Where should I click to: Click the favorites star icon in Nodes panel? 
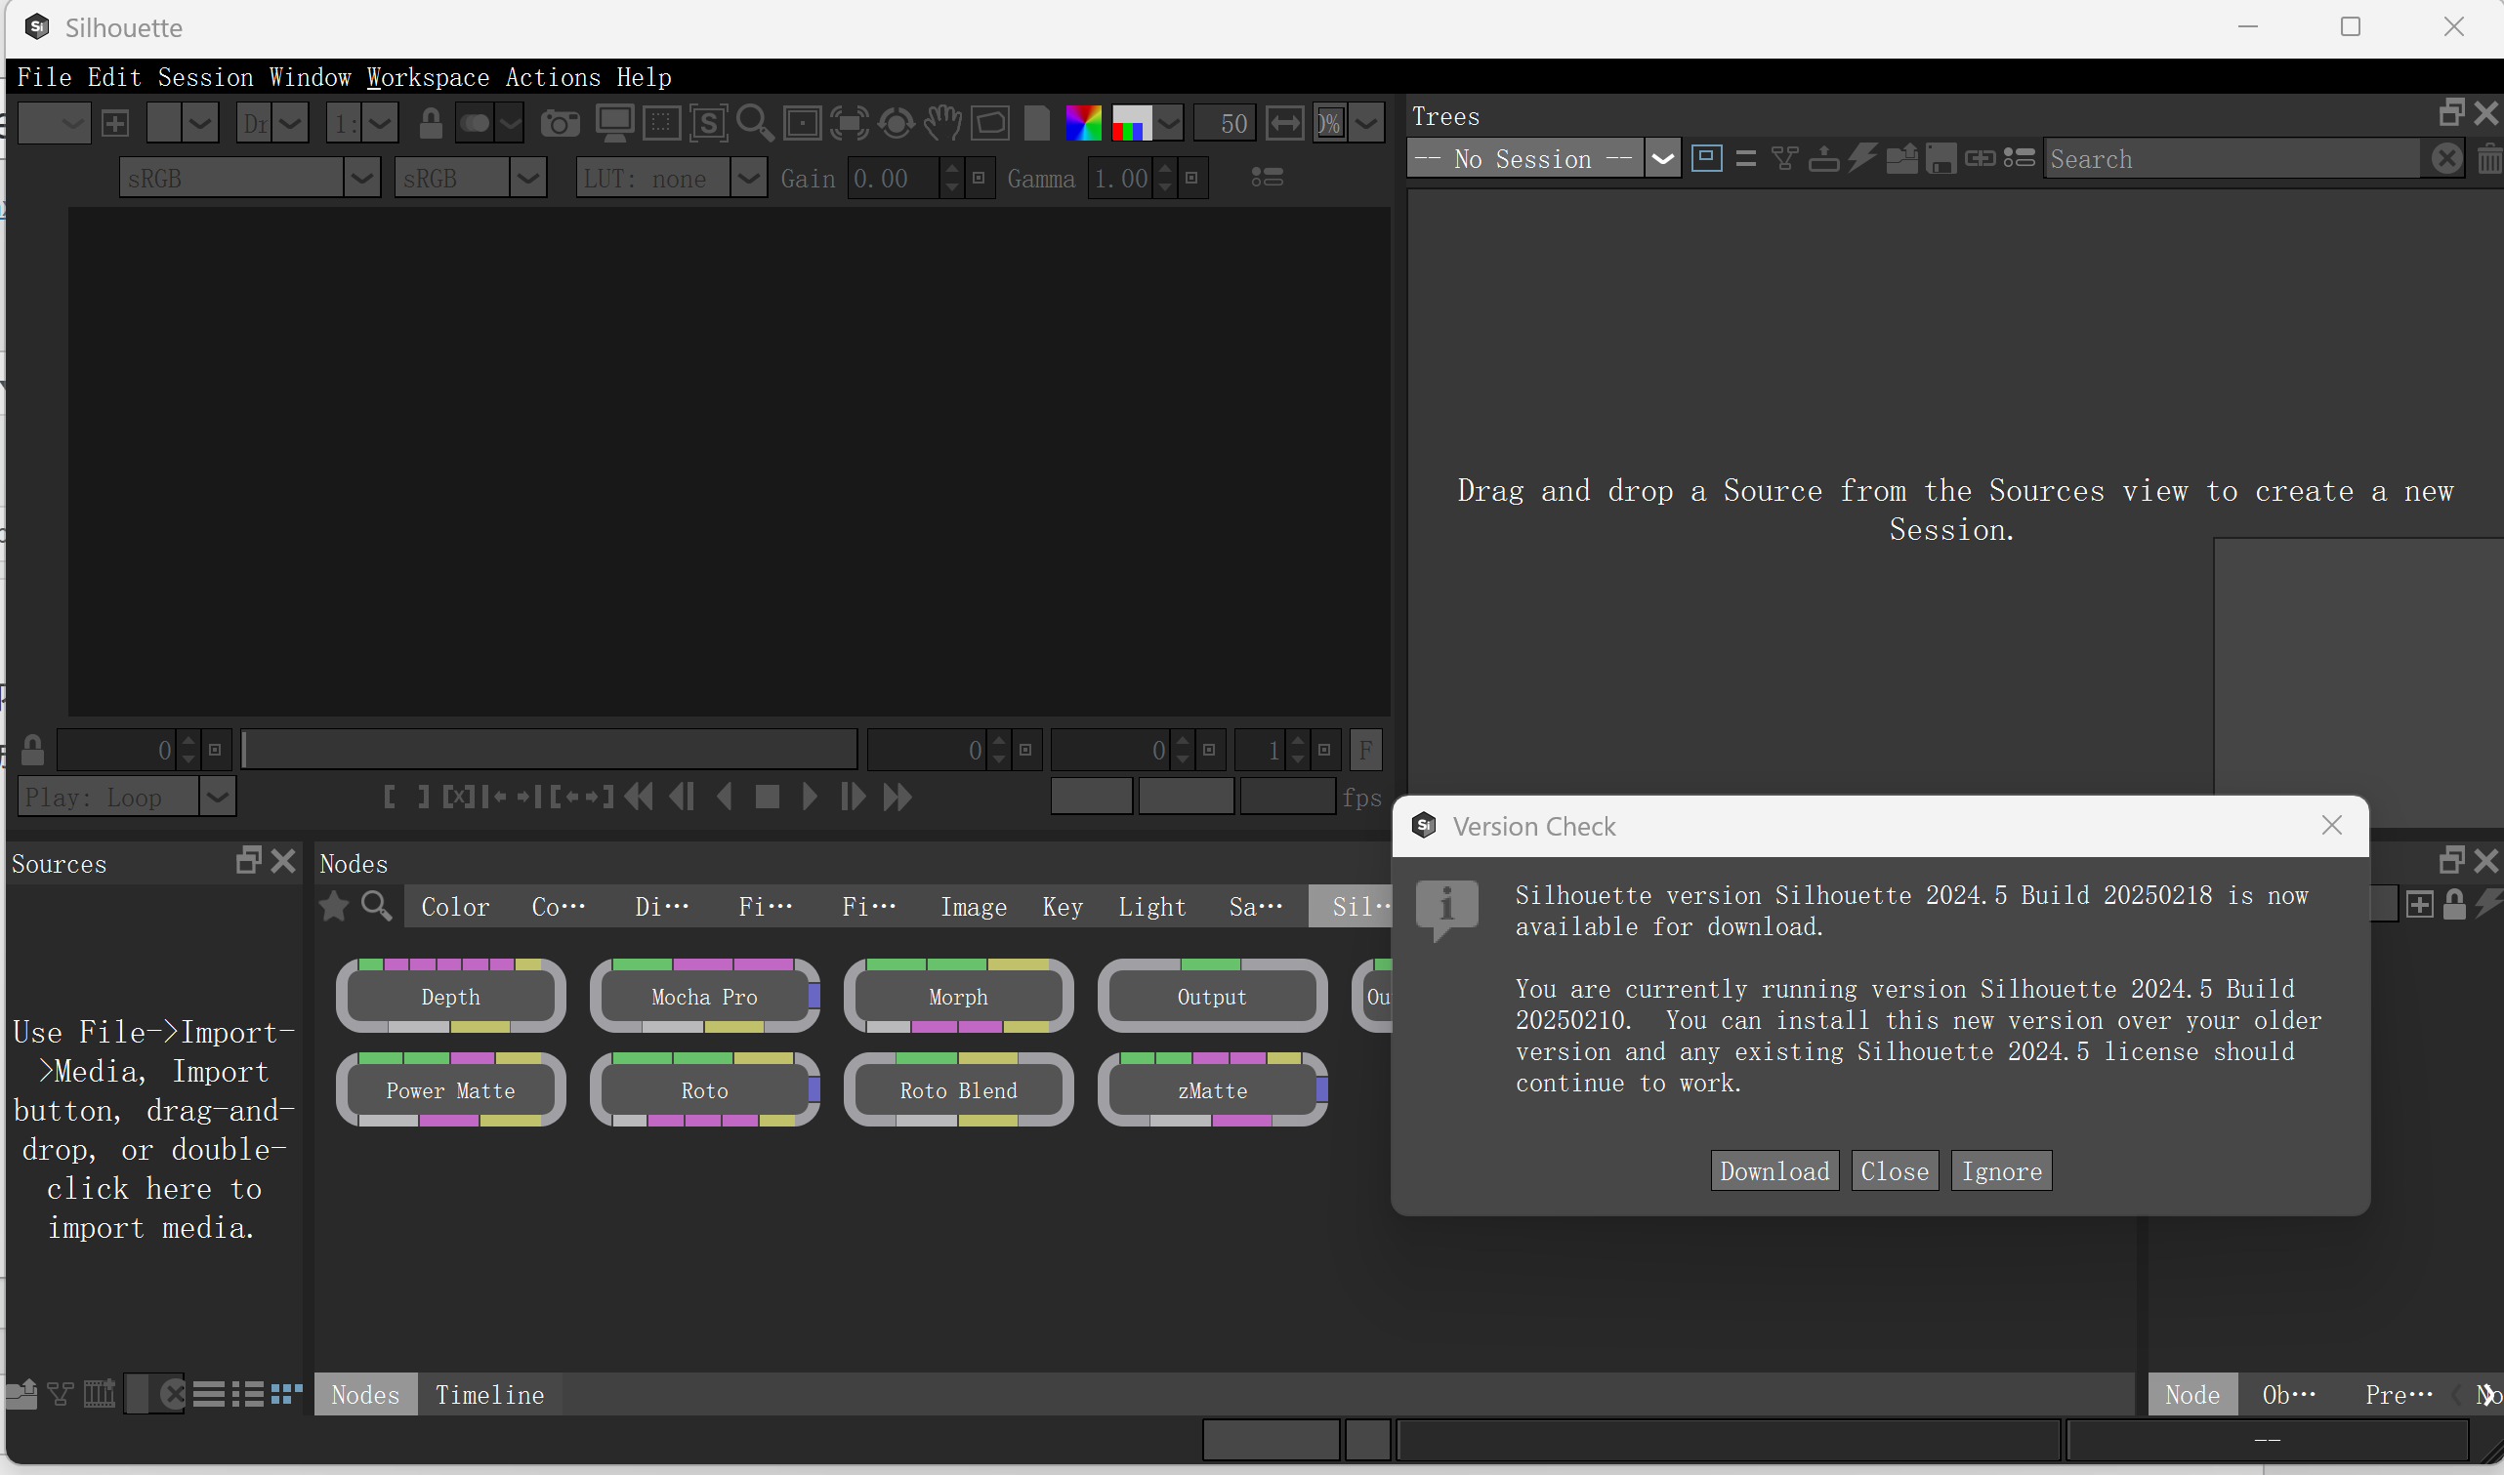pos(334,906)
